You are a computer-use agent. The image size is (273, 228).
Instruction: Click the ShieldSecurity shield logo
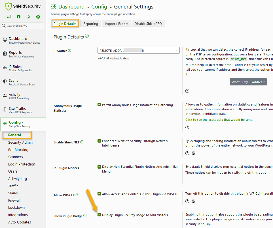pos(8,7)
